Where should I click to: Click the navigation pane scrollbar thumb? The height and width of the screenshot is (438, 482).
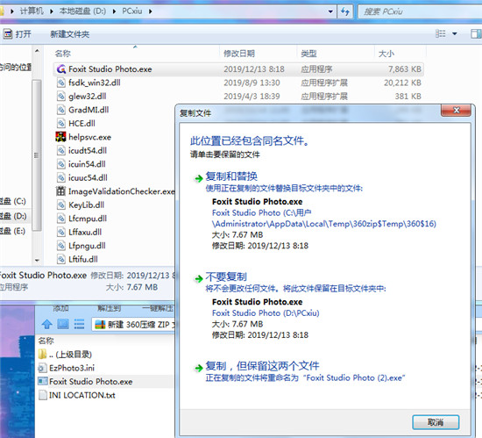point(37,155)
